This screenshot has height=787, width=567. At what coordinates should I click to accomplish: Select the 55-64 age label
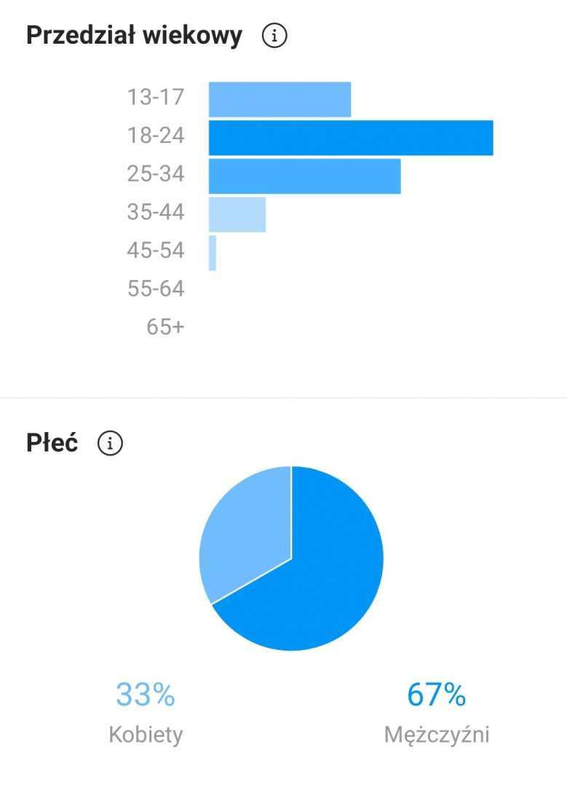(x=156, y=289)
